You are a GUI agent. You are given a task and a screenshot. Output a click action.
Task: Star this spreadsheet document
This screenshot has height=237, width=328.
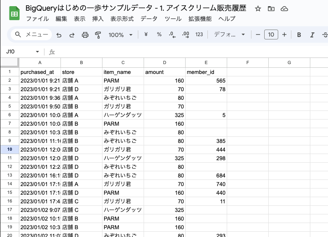click(x=258, y=9)
